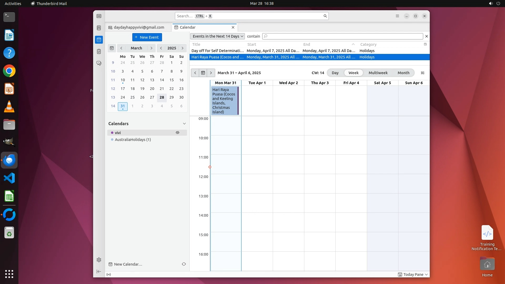Toggle visibility of vivi calendar
505x284 pixels.
click(x=178, y=133)
